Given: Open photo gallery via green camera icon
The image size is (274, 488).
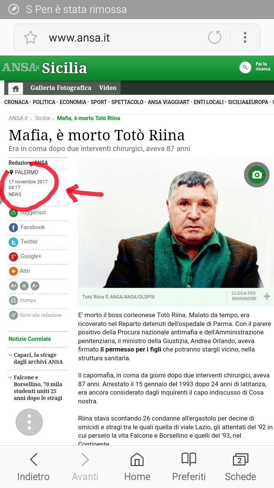Looking at the screenshot, I should [x=257, y=175].
